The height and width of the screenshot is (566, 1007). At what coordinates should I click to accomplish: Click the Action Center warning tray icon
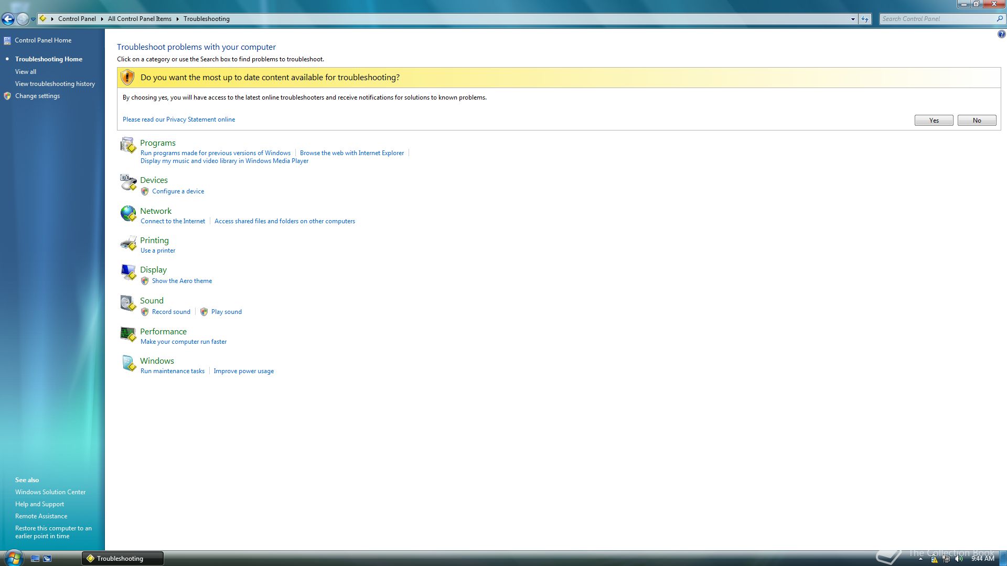tap(934, 559)
